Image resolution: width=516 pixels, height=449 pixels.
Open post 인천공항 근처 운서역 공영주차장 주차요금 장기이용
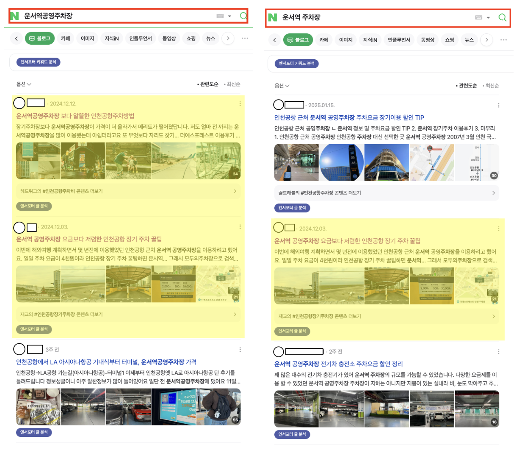349,118
